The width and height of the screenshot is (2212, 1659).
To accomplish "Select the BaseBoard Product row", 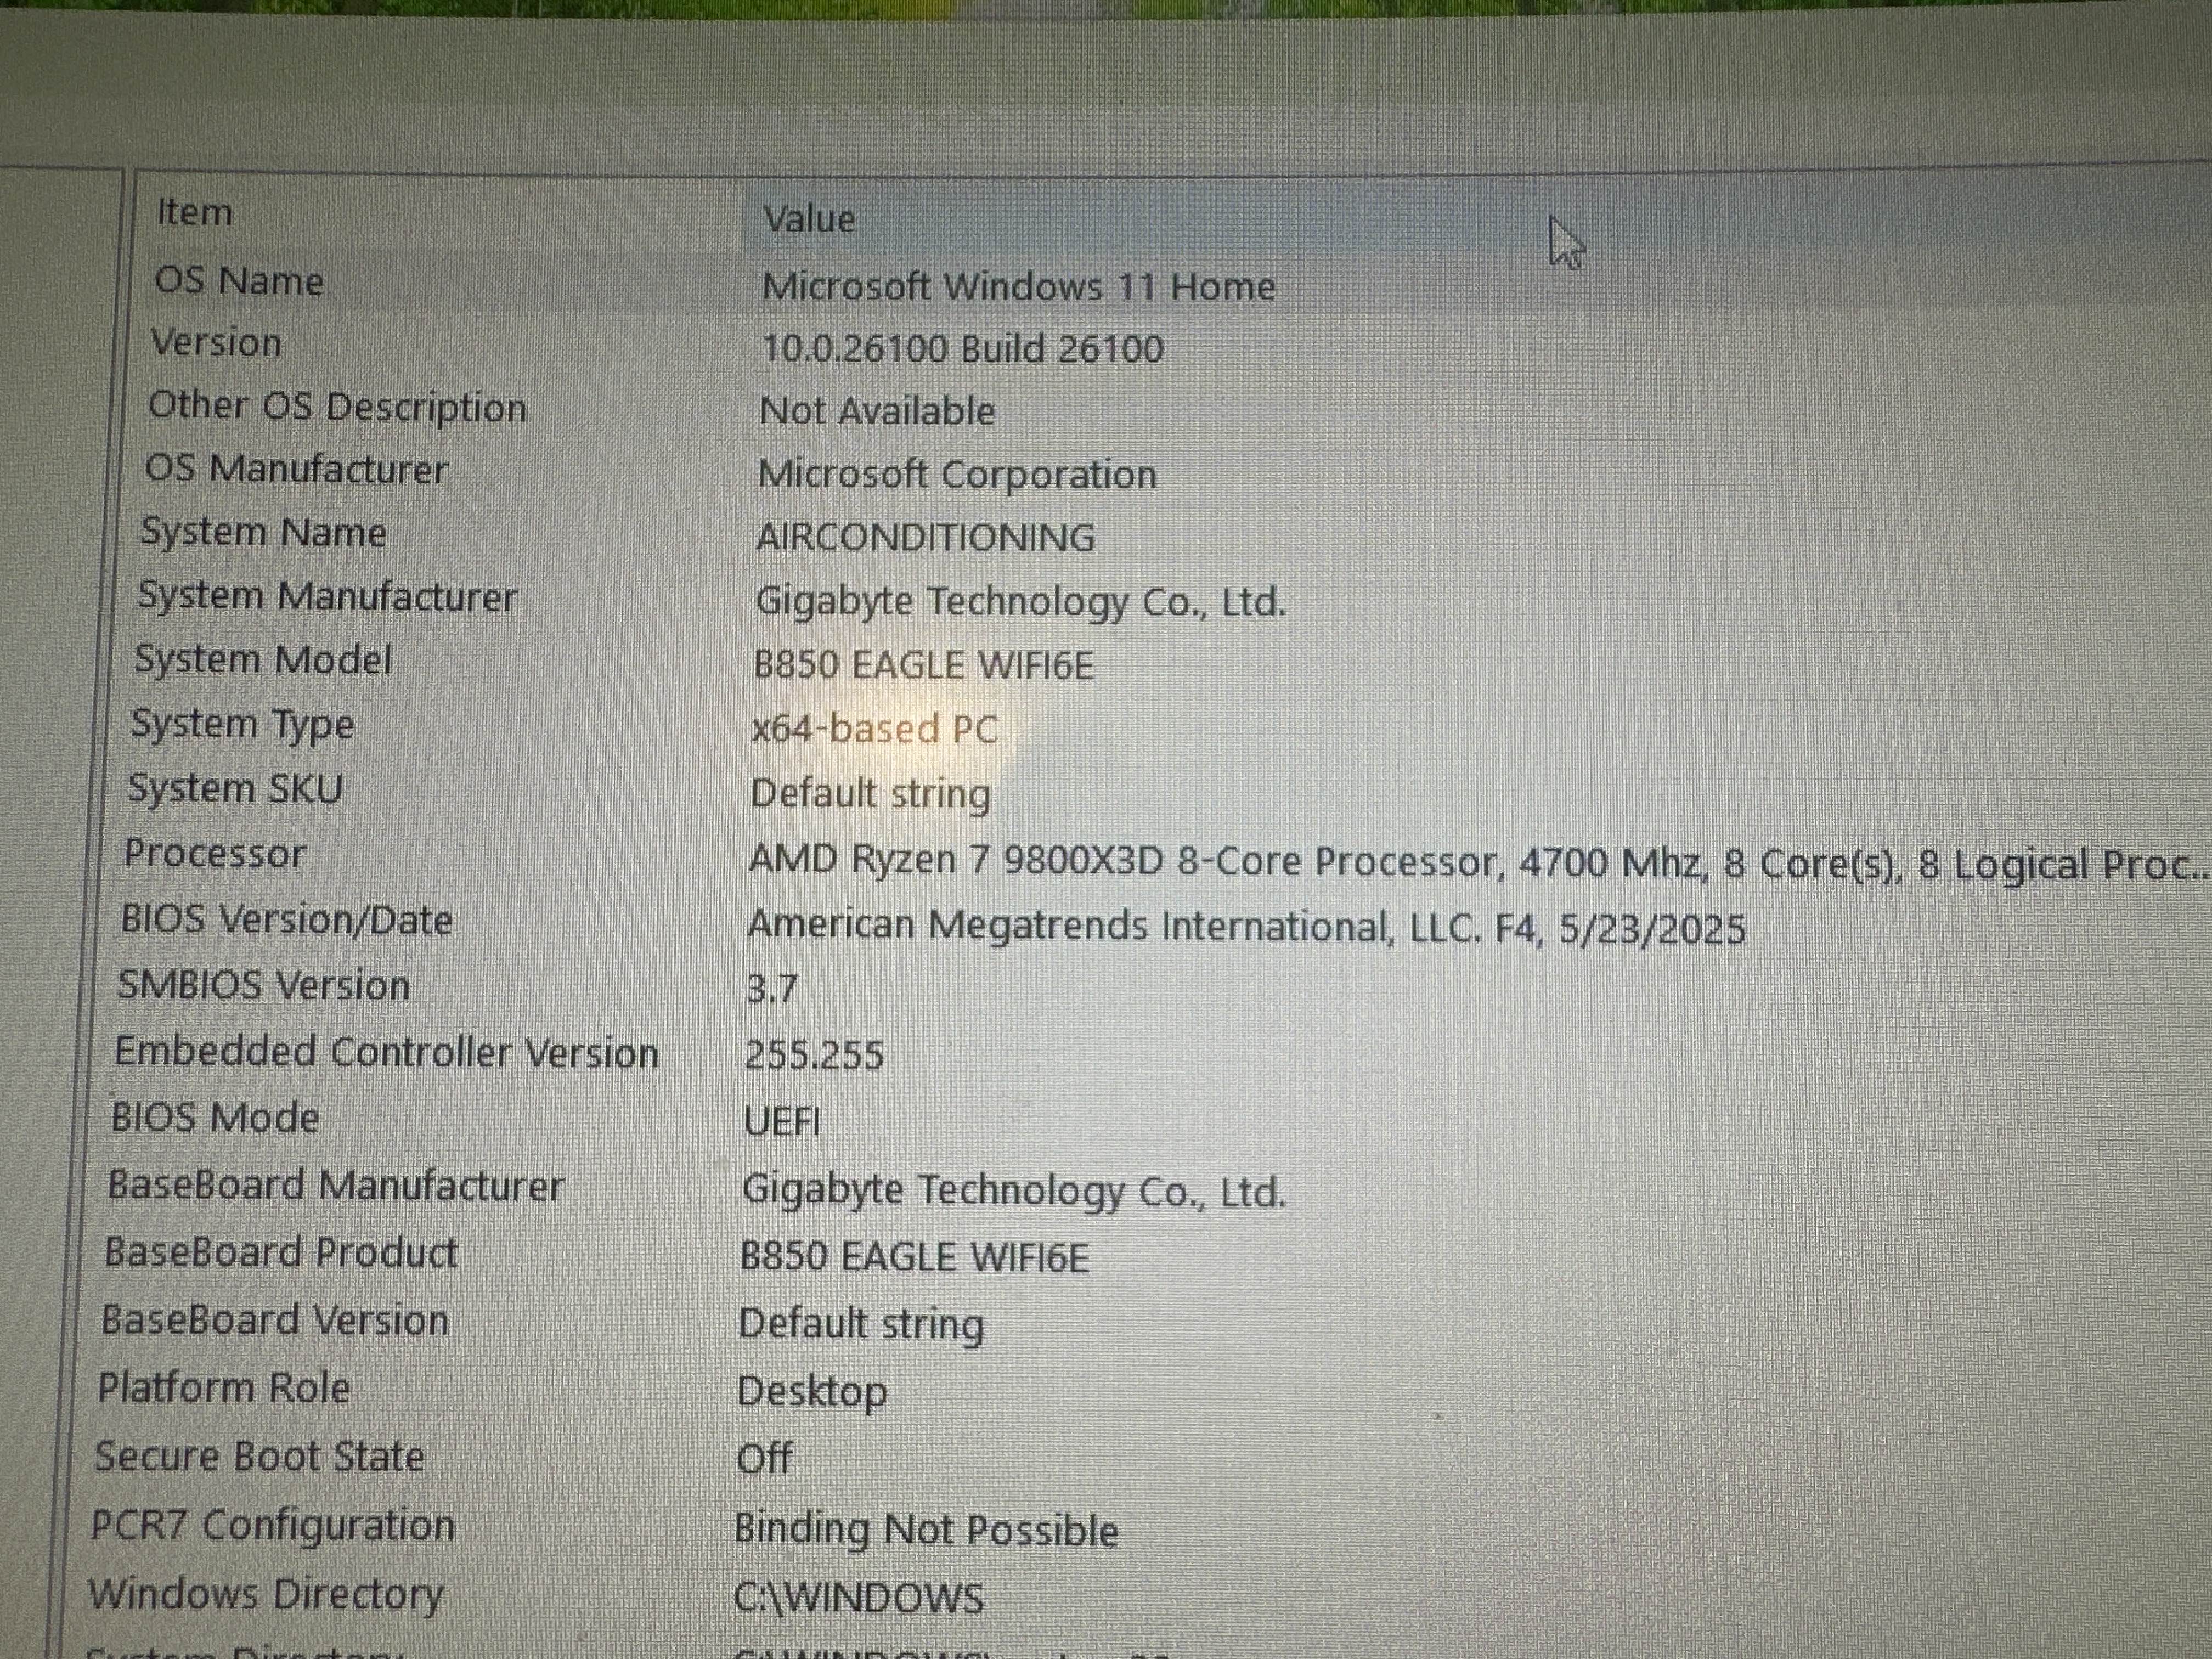I will 281,1252.
